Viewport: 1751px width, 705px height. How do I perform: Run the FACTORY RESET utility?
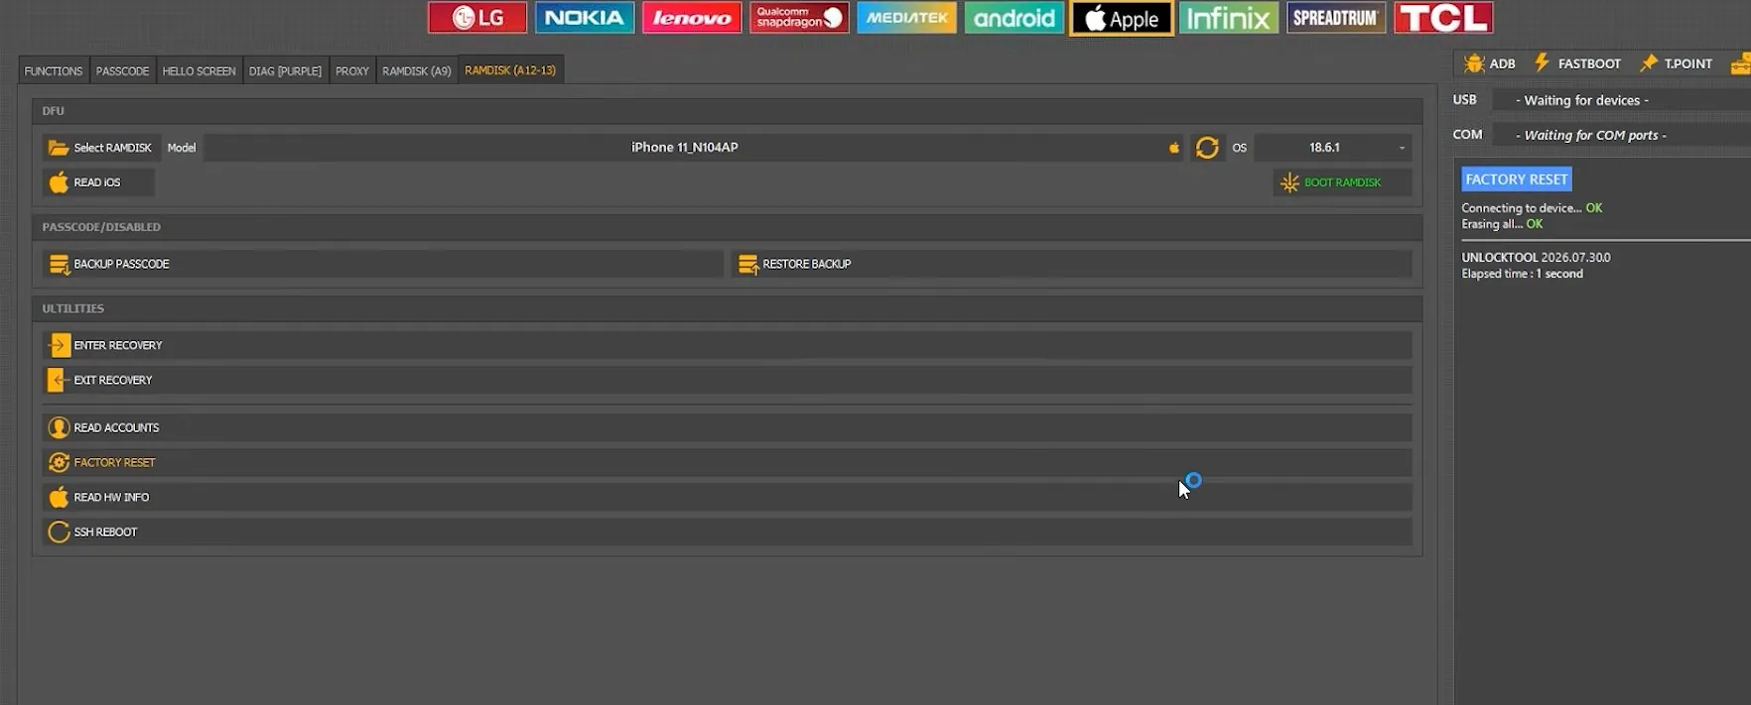click(727, 462)
